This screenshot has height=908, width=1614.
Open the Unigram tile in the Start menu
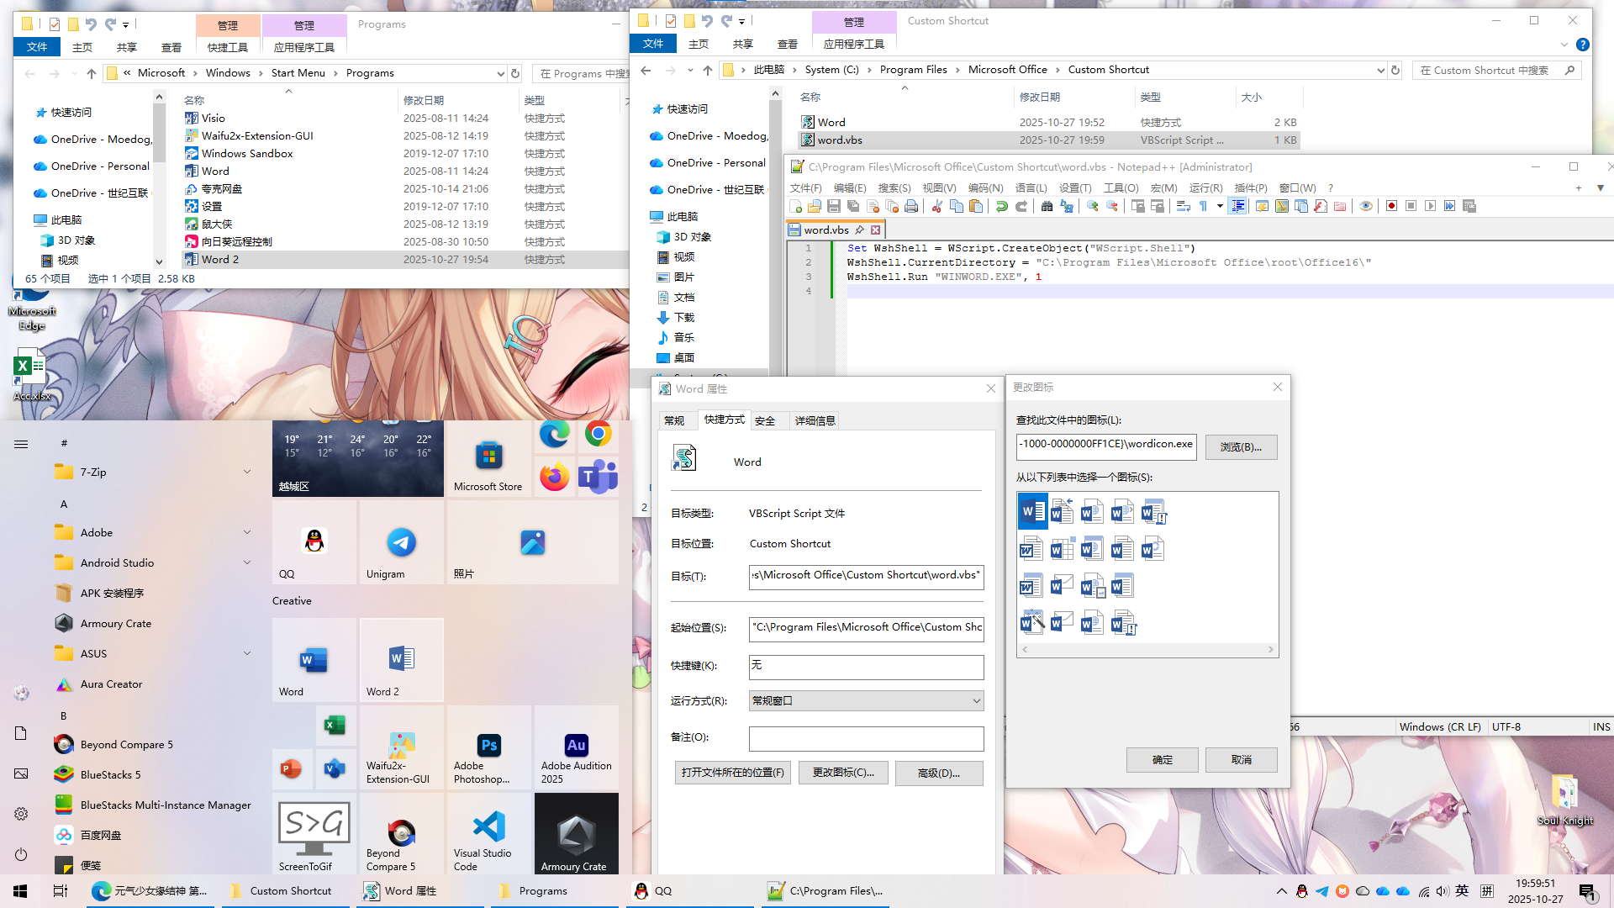tap(401, 542)
